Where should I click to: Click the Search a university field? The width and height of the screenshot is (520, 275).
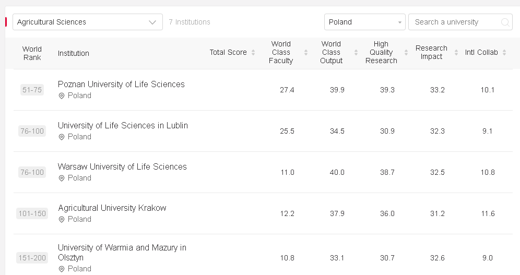click(454, 22)
